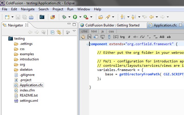Click the green Run button

coord(75,17)
